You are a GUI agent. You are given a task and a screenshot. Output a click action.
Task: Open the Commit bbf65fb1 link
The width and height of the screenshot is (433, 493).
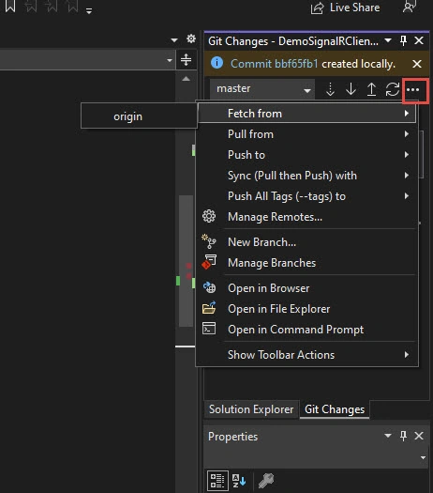(x=275, y=64)
